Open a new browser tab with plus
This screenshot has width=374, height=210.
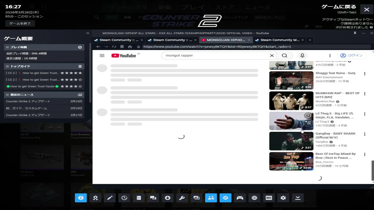(x=310, y=40)
